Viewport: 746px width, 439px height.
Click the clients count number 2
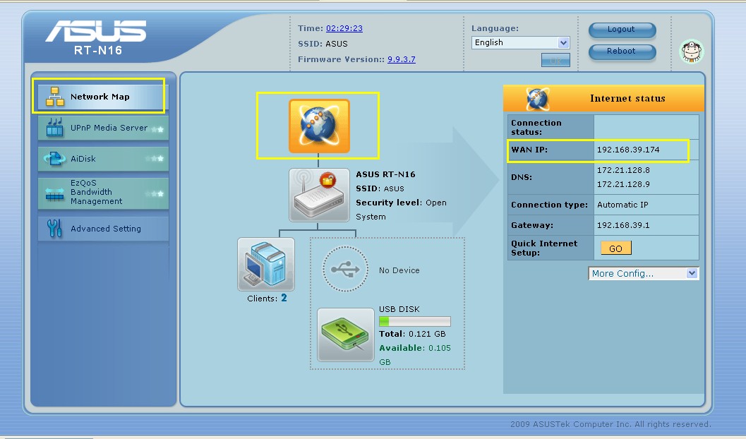click(x=284, y=298)
